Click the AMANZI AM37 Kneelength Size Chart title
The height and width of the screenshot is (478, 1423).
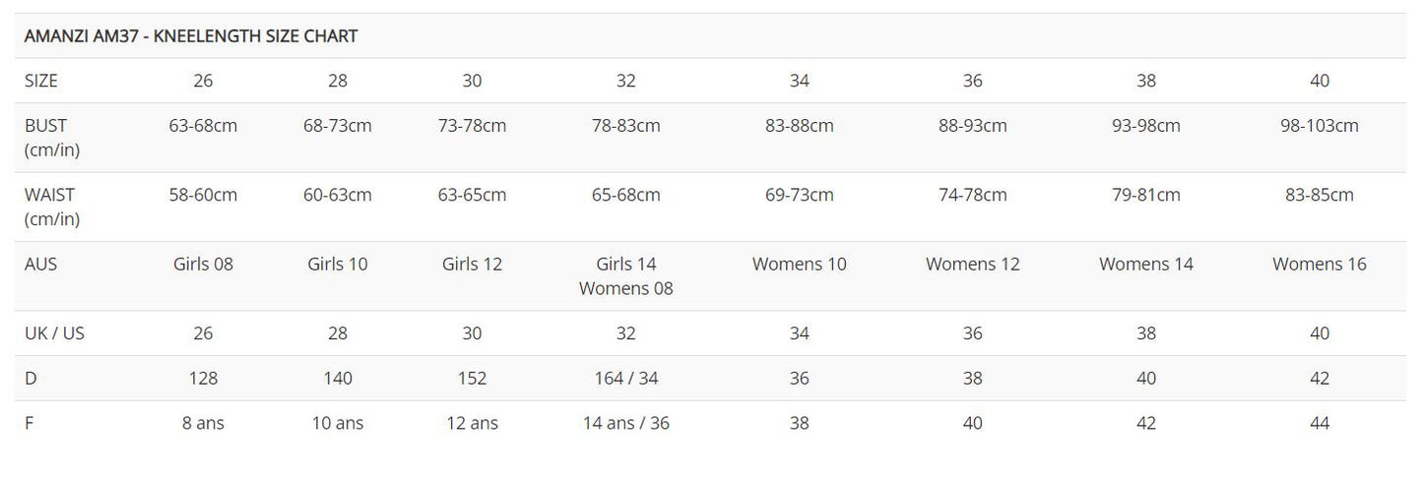[191, 36]
